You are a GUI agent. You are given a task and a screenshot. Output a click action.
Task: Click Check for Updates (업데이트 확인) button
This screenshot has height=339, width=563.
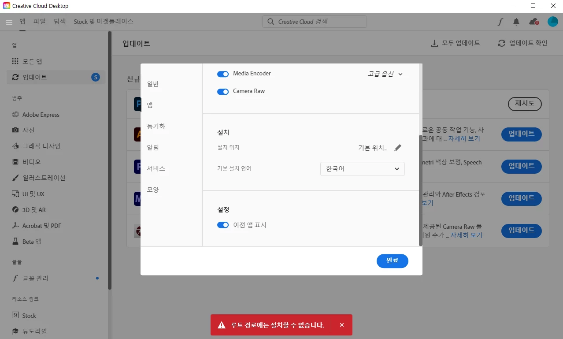[522, 43]
